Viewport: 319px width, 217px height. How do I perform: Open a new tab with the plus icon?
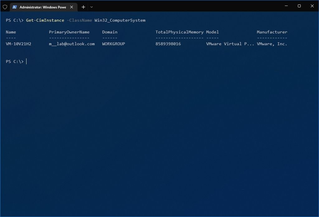click(83, 7)
